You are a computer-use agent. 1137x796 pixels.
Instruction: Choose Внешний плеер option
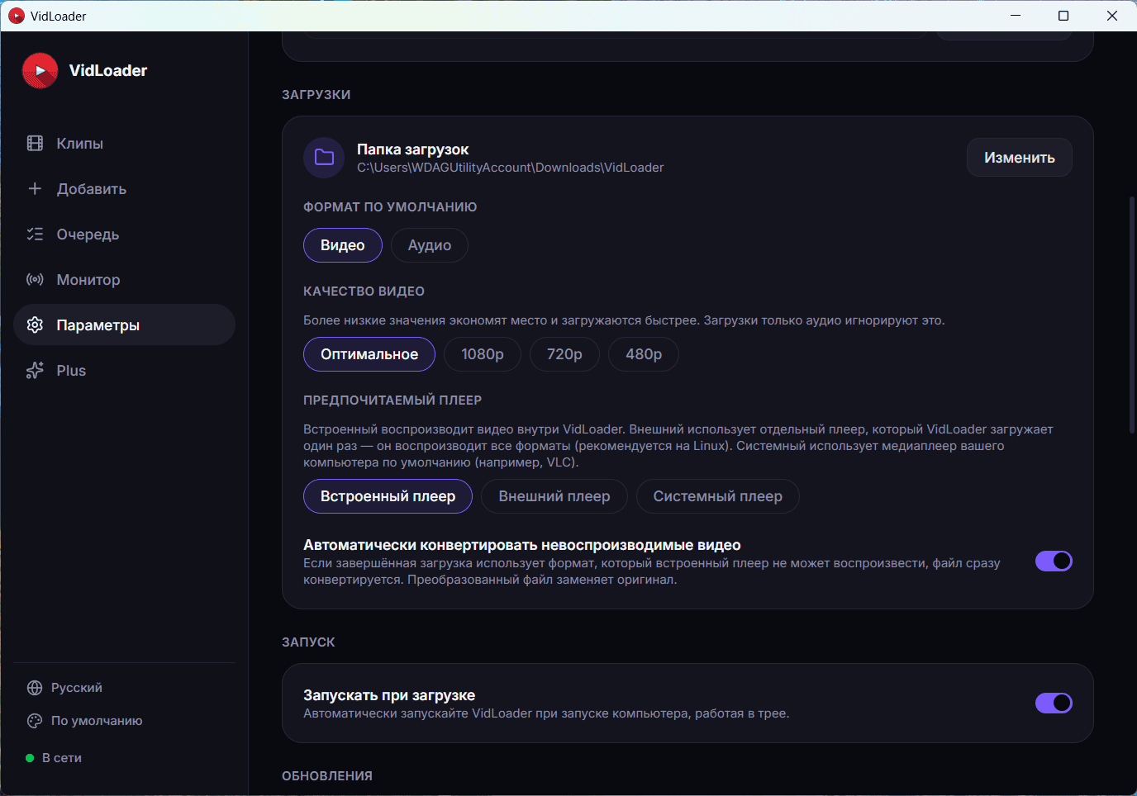[554, 496]
